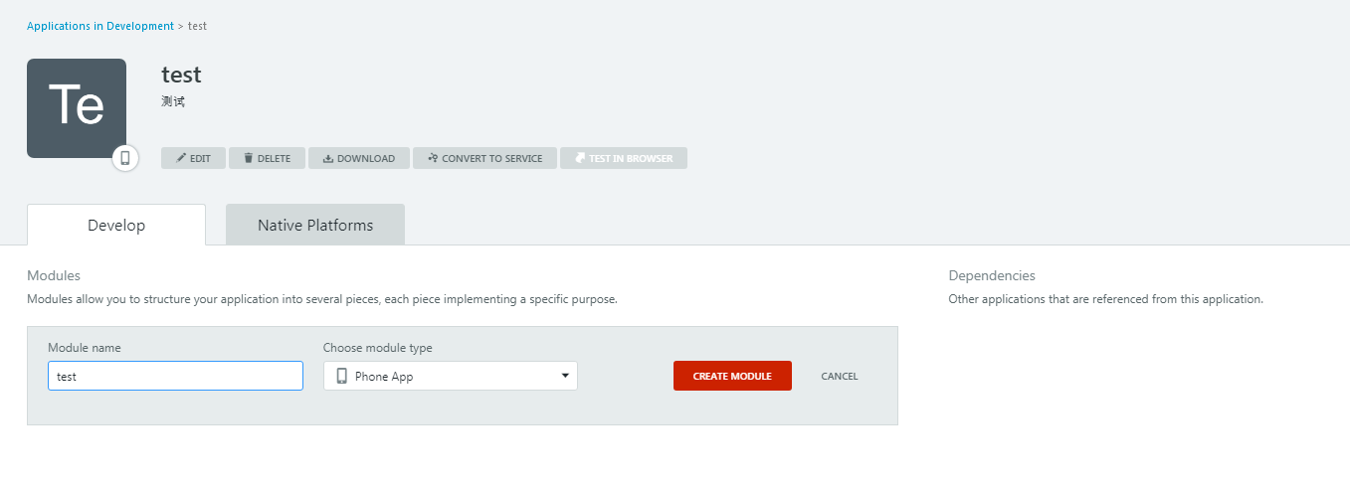This screenshot has width=1350, height=488.
Task: Click the DOWNLOAD arrow icon
Action: [327, 158]
